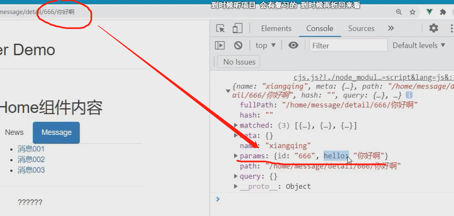Open the Default levels dropdown
This screenshot has height=216, width=454.
(419, 45)
